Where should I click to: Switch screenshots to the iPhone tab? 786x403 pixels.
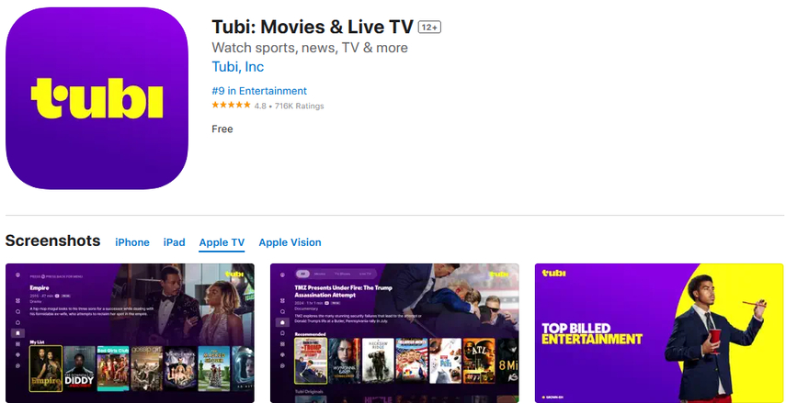132,242
